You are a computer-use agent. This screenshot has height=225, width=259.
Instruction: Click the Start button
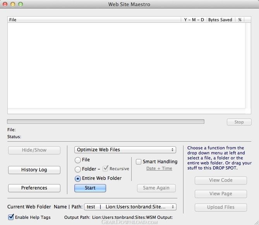point(90,188)
